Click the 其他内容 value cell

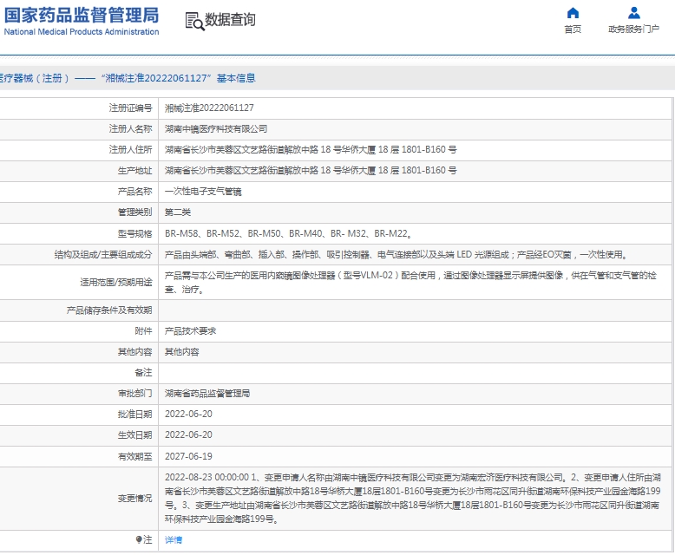click(x=181, y=352)
